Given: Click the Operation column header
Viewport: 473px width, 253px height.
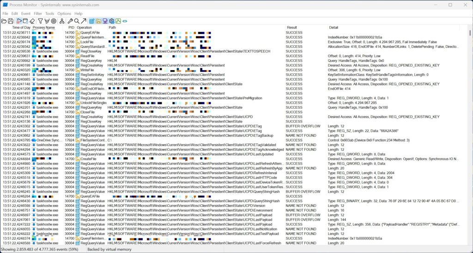Looking at the screenshot, I should pyautogui.click(x=84, y=27).
